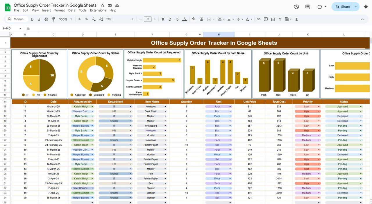This screenshot has height=204, width=372.
Task: Open the fill color picker
Action: (194, 19)
